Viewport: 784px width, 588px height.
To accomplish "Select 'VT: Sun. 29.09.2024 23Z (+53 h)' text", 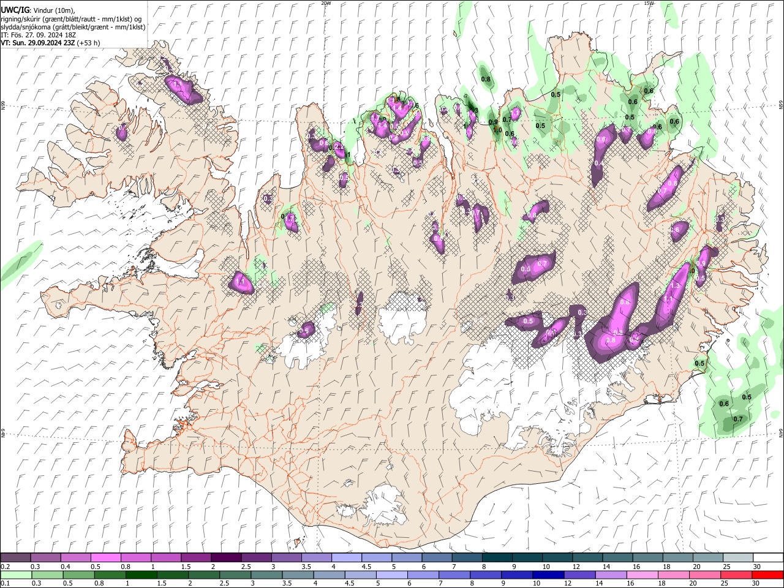I will point(50,43).
